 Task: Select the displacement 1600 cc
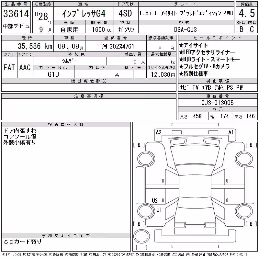pyautogui.click(x=102, y=29)
